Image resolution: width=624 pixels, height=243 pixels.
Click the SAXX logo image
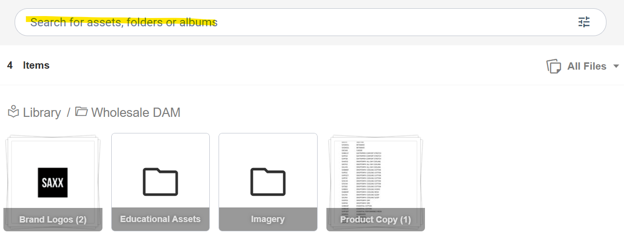[53, 183]
